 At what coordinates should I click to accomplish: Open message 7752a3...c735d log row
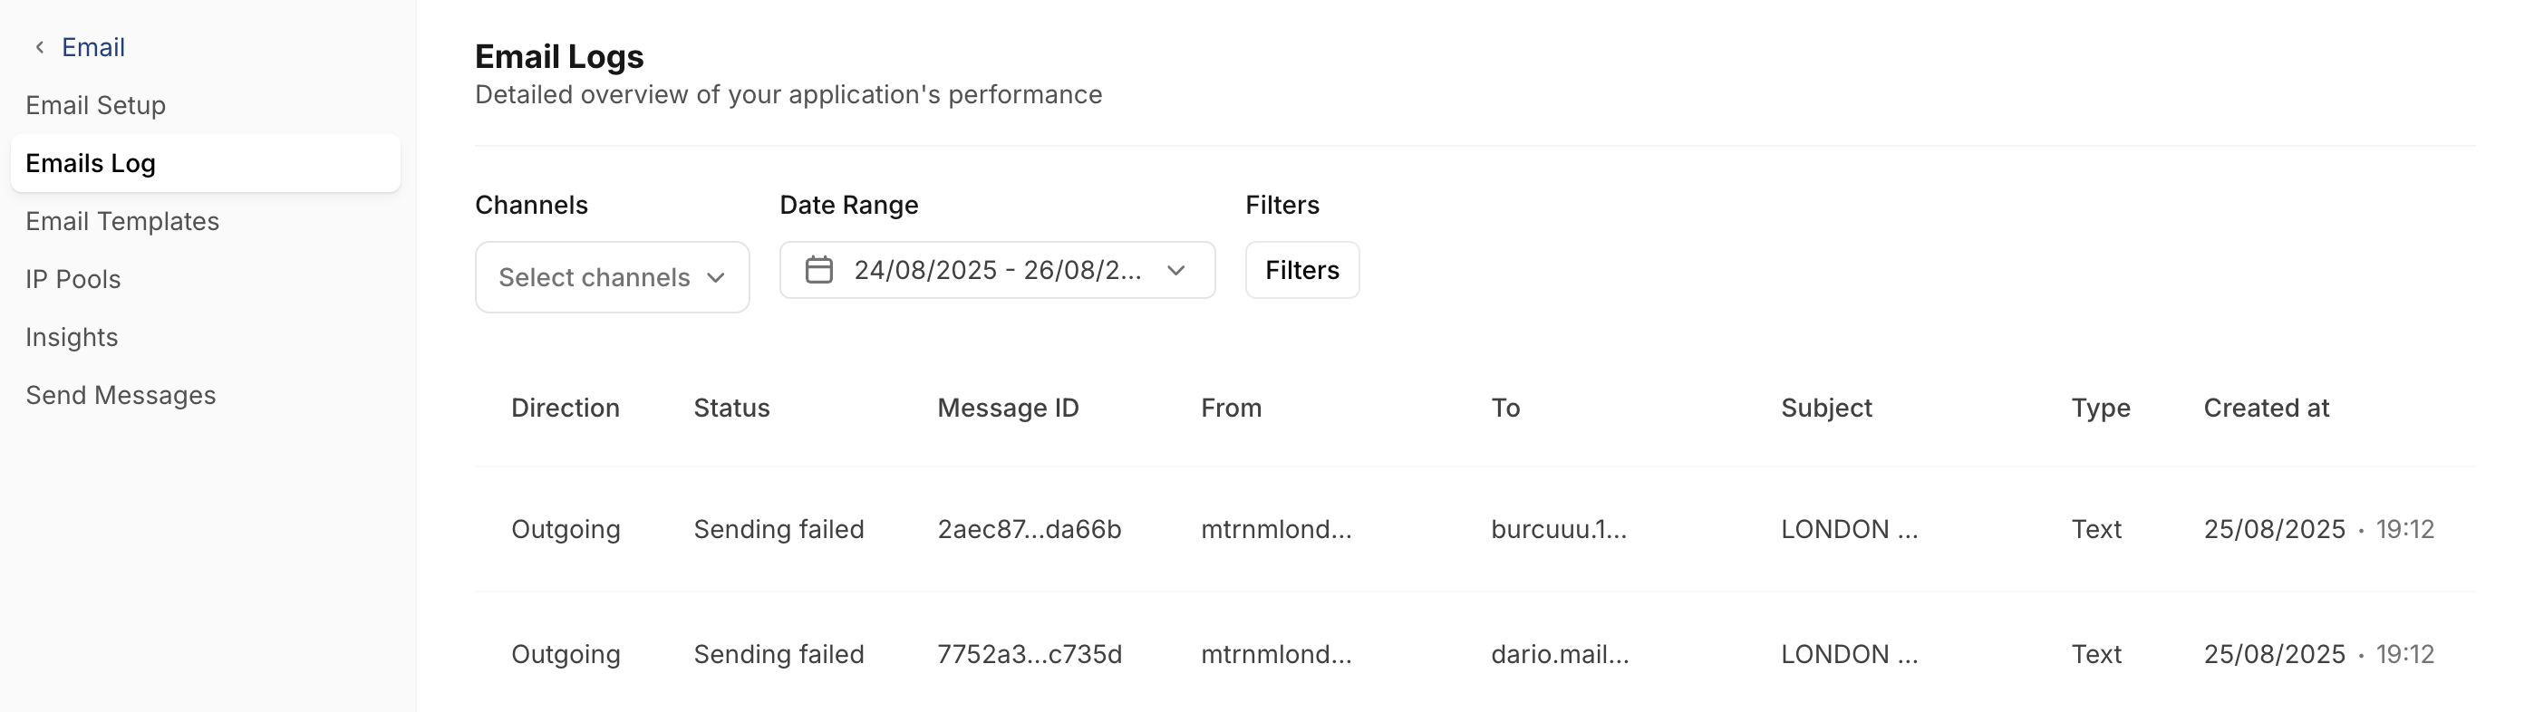1029,654
